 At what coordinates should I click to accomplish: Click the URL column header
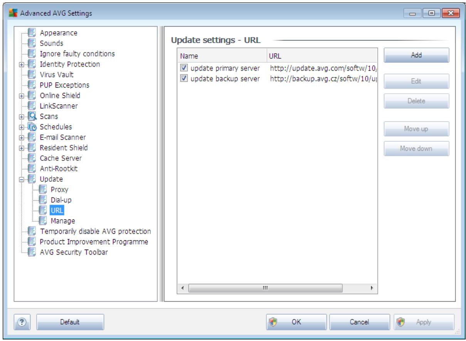point(321,56)
